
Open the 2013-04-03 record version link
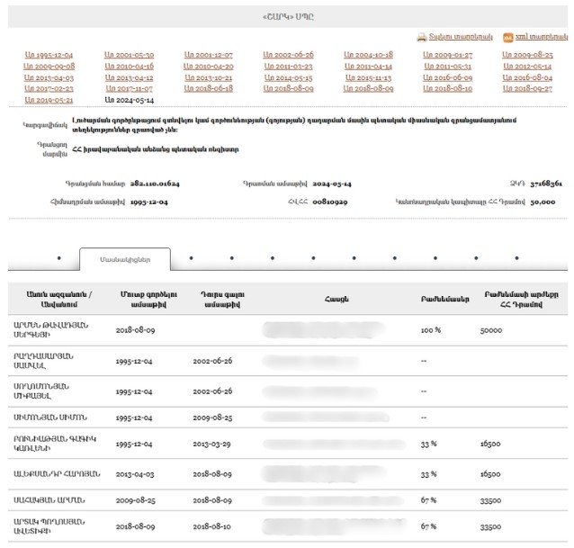click(49, 78)
